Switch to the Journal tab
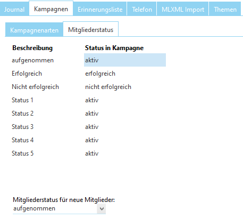The image size is (243, 219). pyautogui.click(x=14, y=9)
